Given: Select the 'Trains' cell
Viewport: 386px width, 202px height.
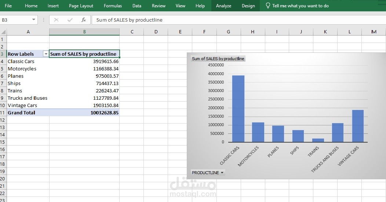Looking at the screenshot, I should point(28,91).
